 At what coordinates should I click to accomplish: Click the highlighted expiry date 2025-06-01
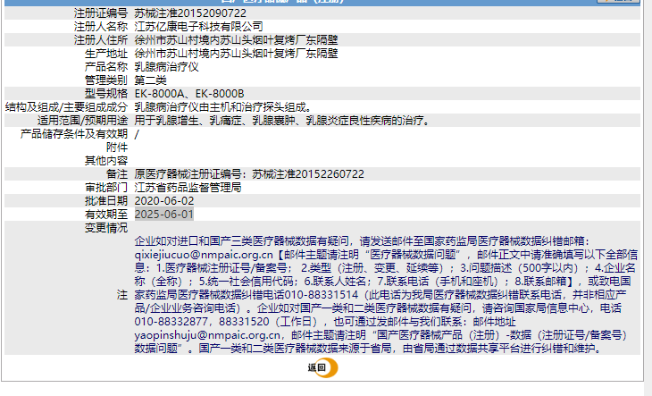point(164,215)
